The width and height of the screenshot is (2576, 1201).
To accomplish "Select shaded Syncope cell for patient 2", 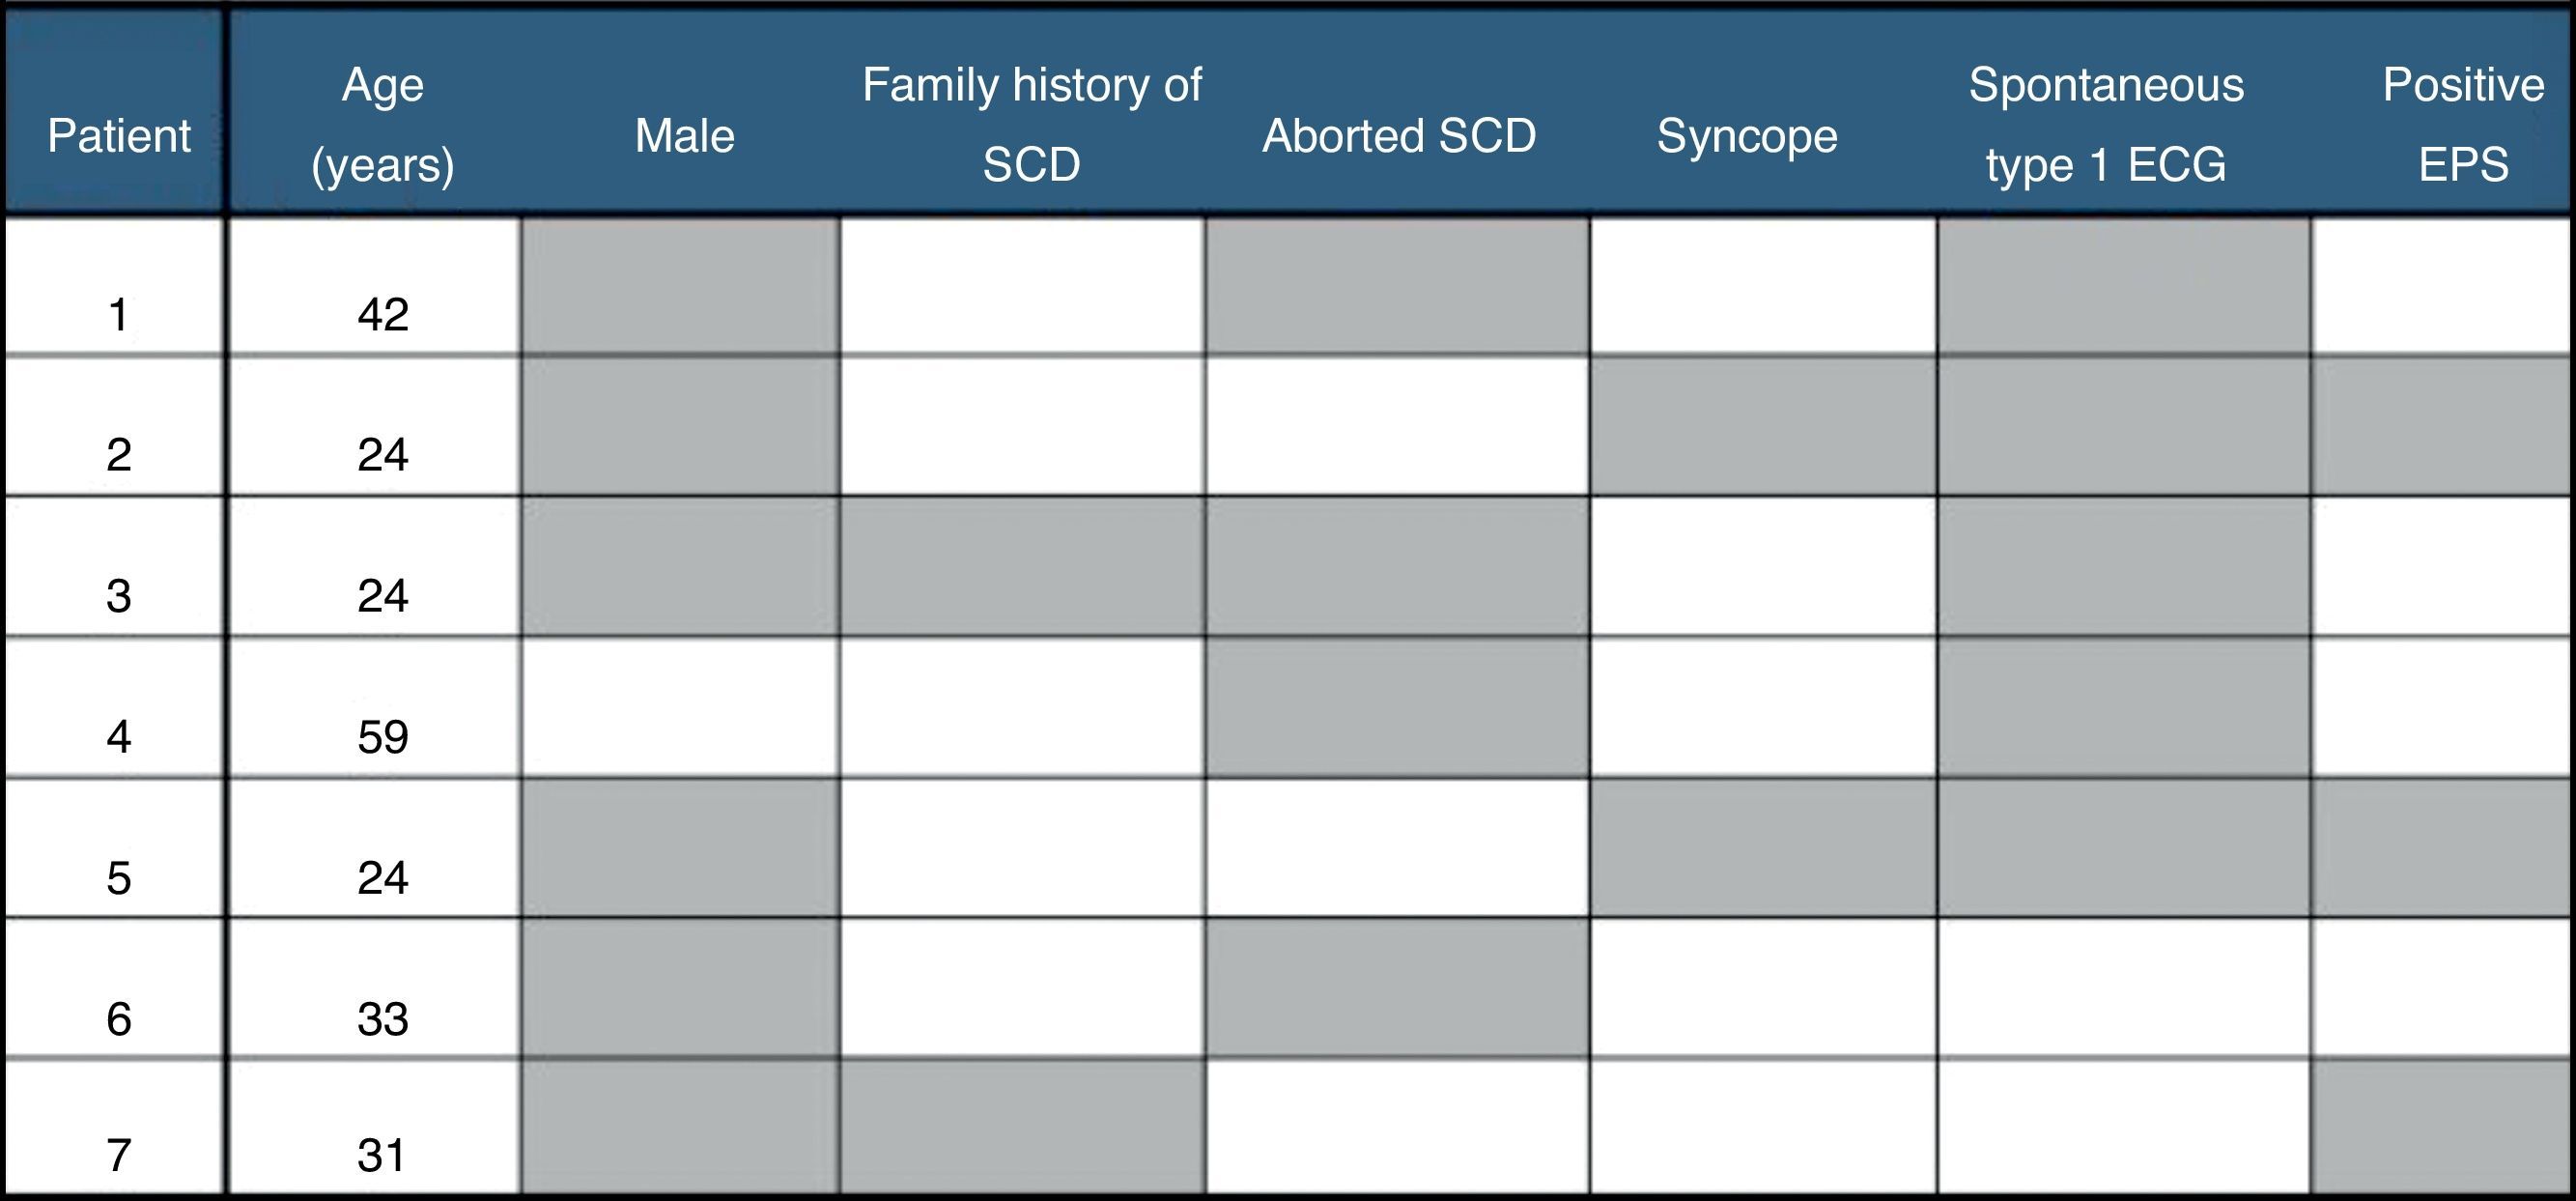I will (x=1763, y=426).
